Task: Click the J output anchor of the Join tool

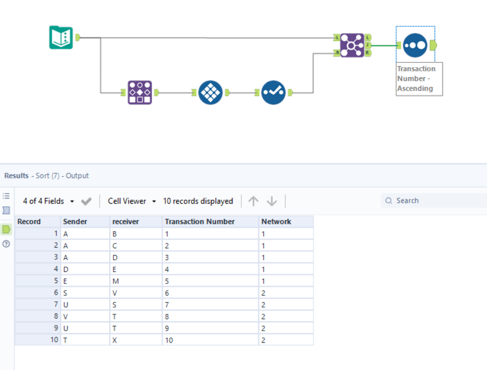Action: tap(367, 45)
